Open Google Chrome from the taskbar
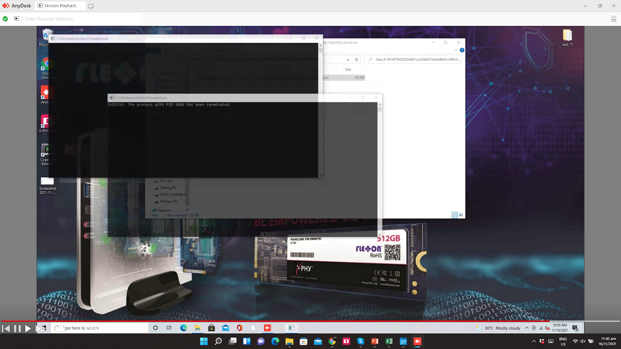 (x=332, y=341)
